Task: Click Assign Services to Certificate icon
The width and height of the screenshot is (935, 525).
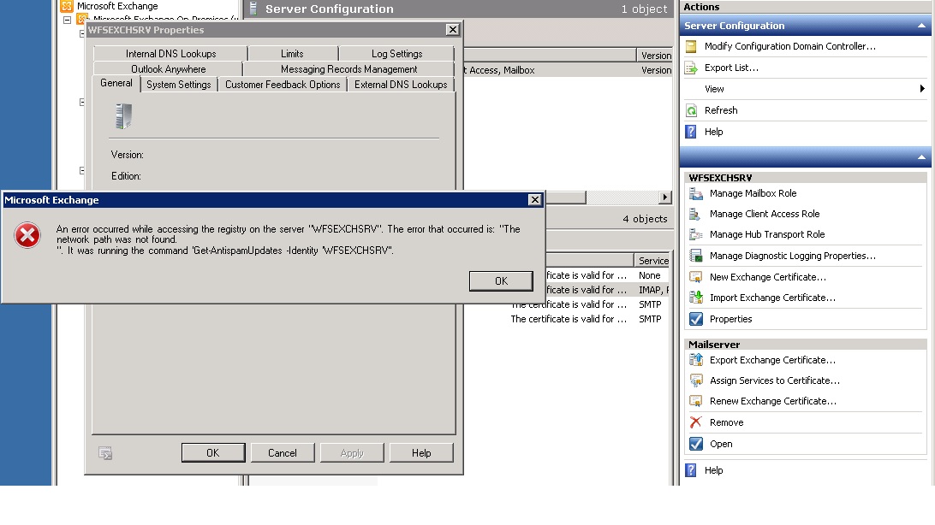Action: (696, 381)
